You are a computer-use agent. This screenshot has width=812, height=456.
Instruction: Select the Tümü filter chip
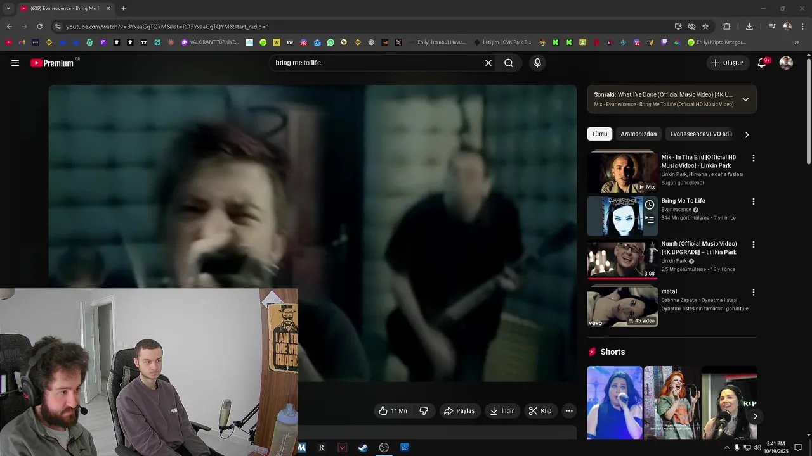coord(599,134)
